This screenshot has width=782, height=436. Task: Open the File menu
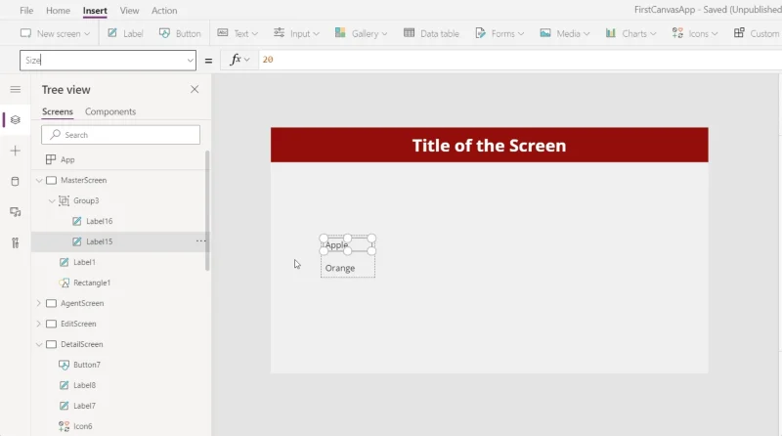tap(26, 11)
